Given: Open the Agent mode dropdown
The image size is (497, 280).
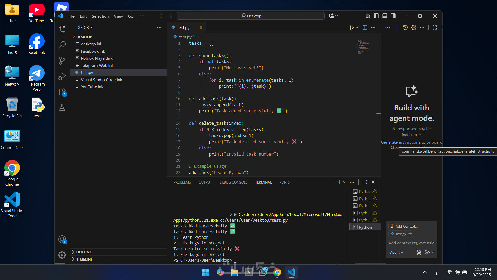Looking at the screenshot, I should [397, 252].
